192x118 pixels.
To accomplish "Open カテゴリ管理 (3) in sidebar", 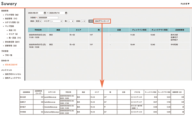I will [12, 22].
